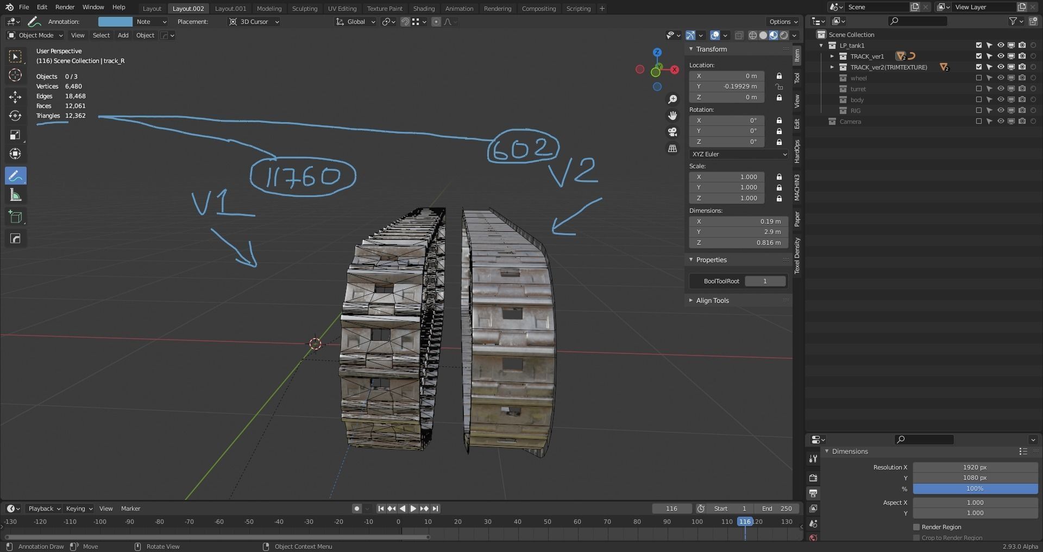Toggle the Scale Z lock
The image size is (1043, 552).
(779, 198)
